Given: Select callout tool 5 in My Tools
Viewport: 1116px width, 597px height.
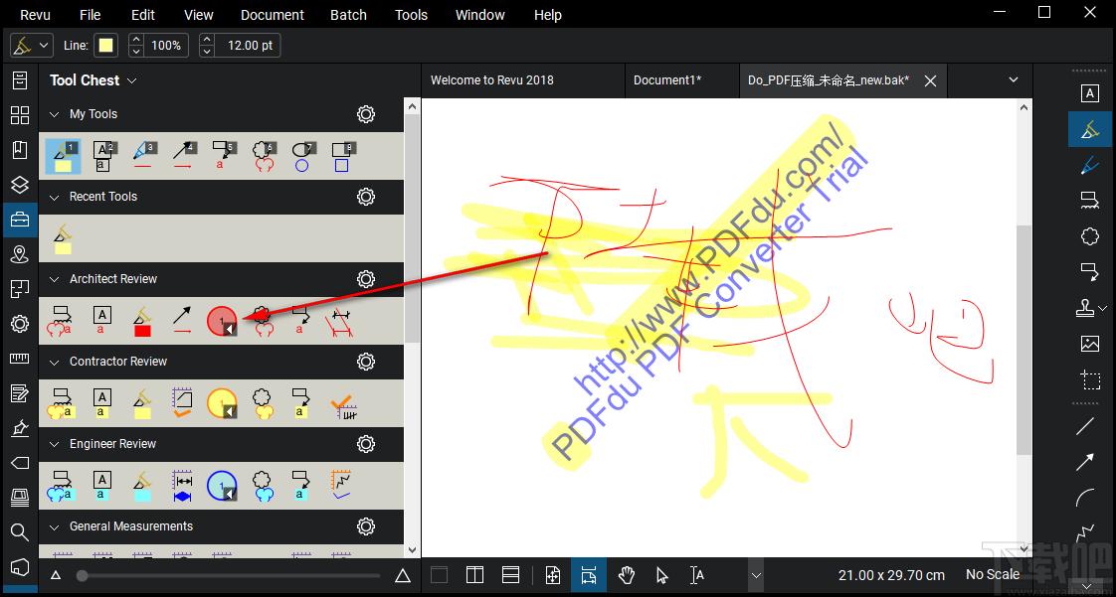Looking at the screenshot, I should 224,156.
